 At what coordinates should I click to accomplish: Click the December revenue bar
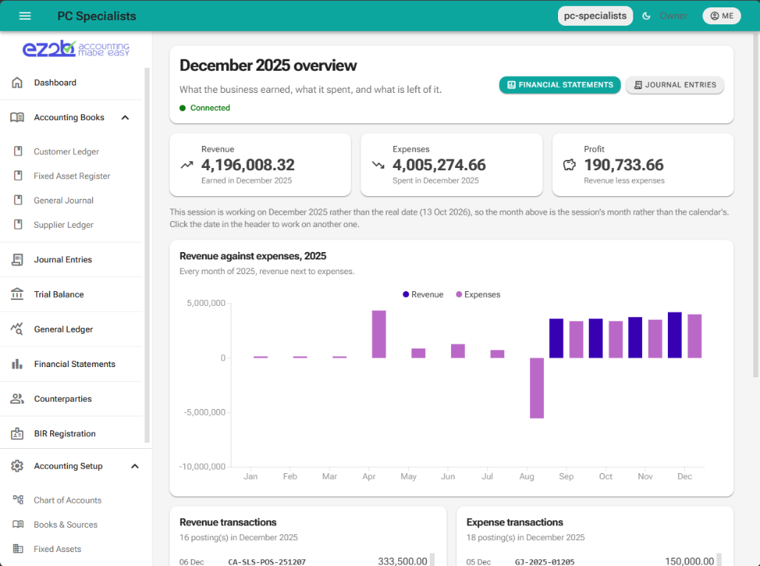click(674, 335)
